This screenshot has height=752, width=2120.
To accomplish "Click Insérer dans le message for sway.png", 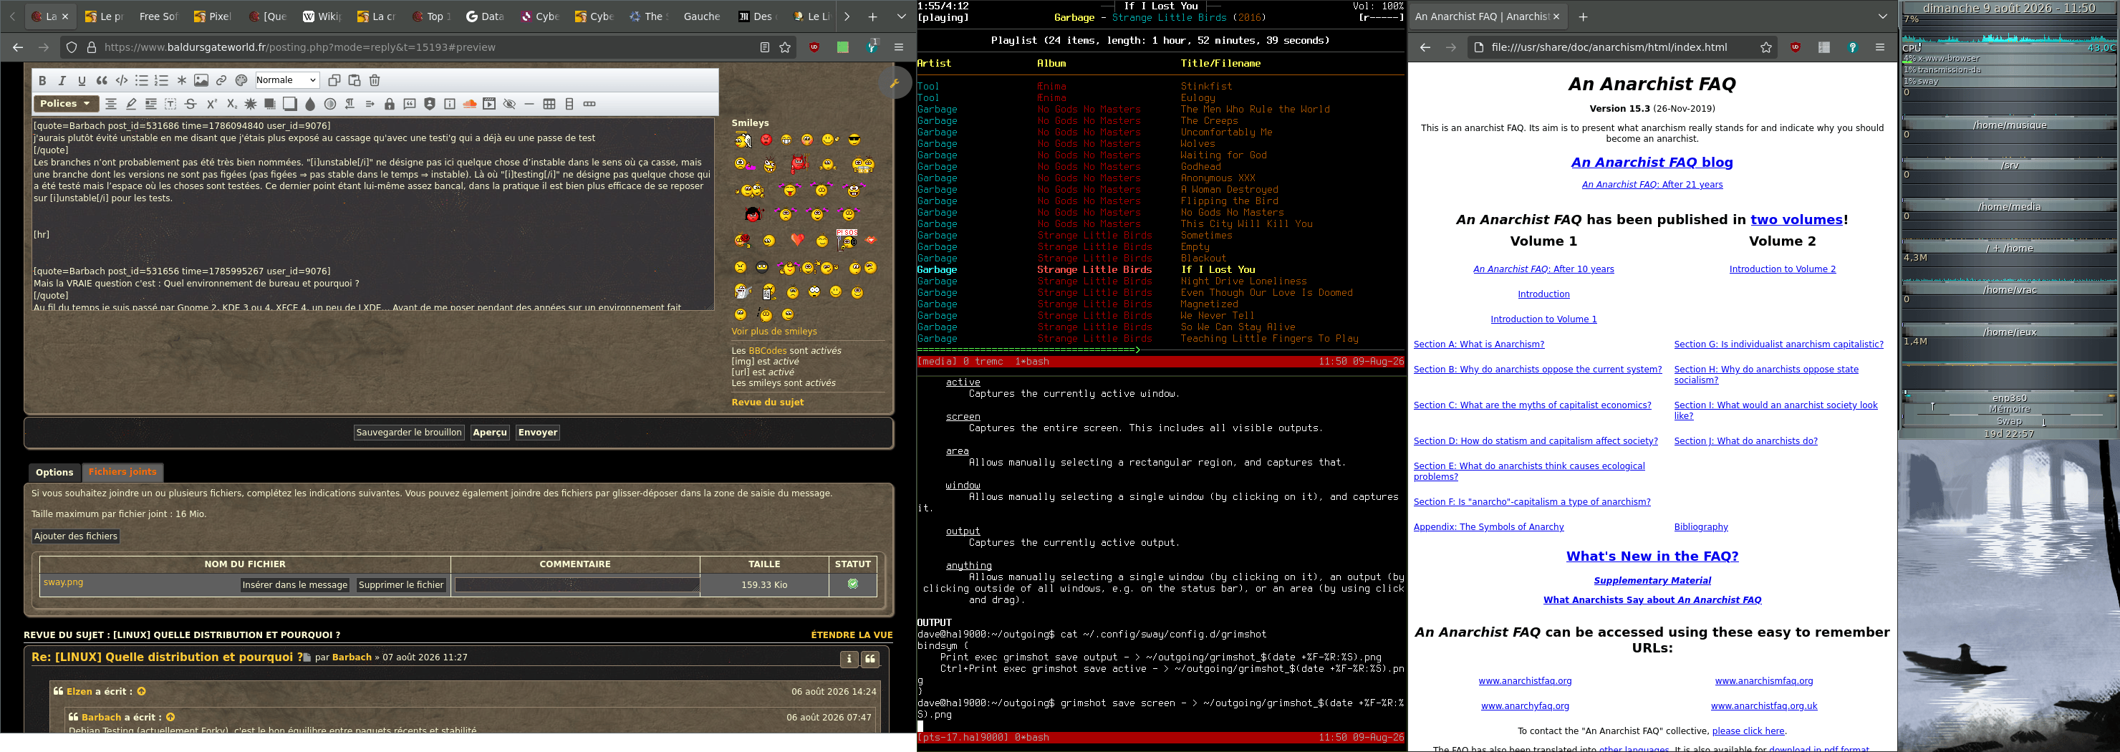I will [294, 585].
